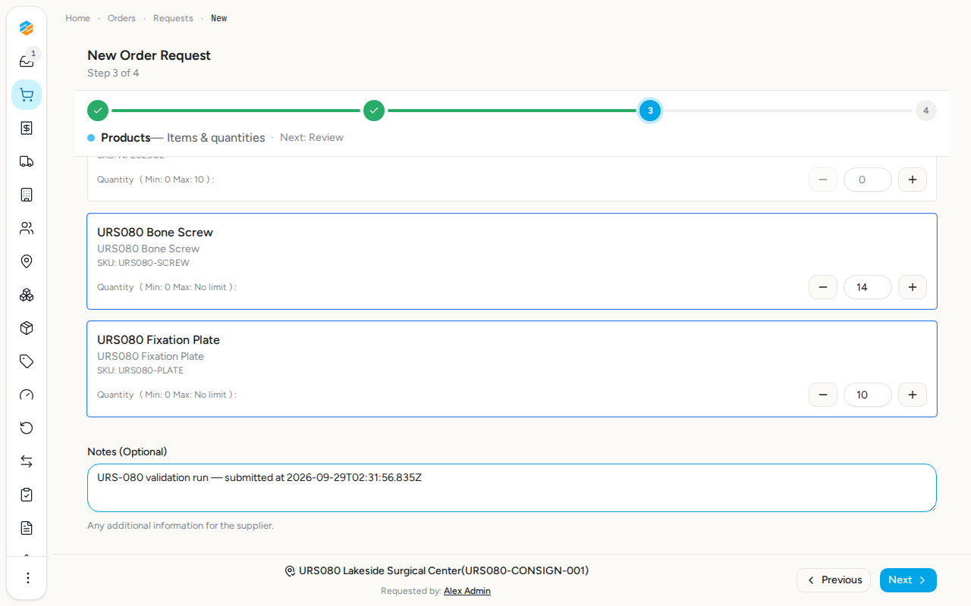Open the Alex Admin link
Viewport: 971px width, 606px height.
point(467,591)
